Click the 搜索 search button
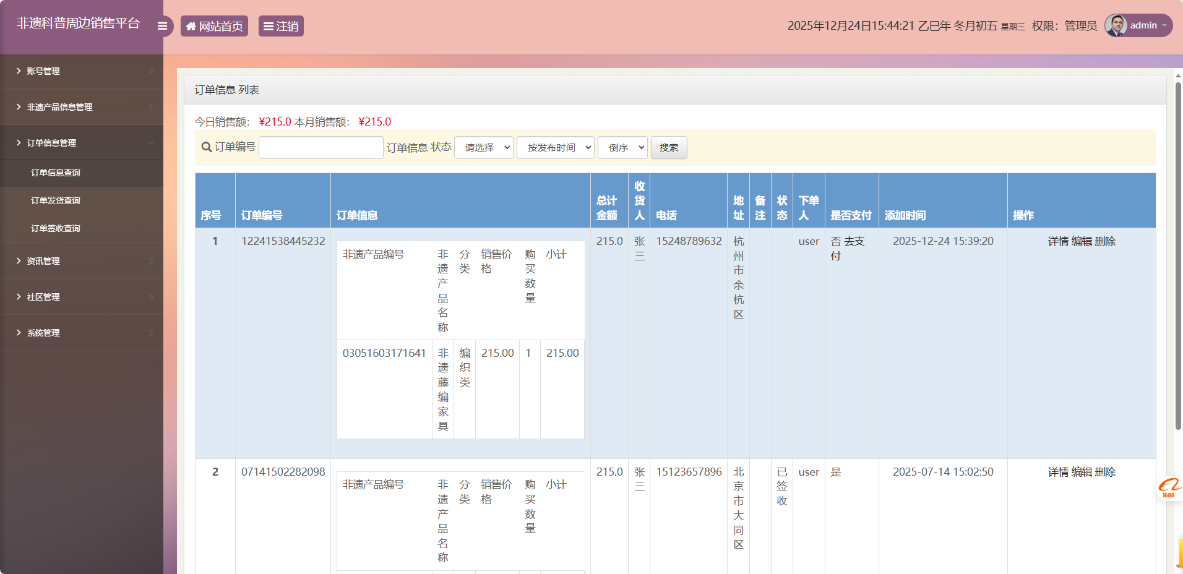Screen dimensions: 1183x574 click(669, 147)
